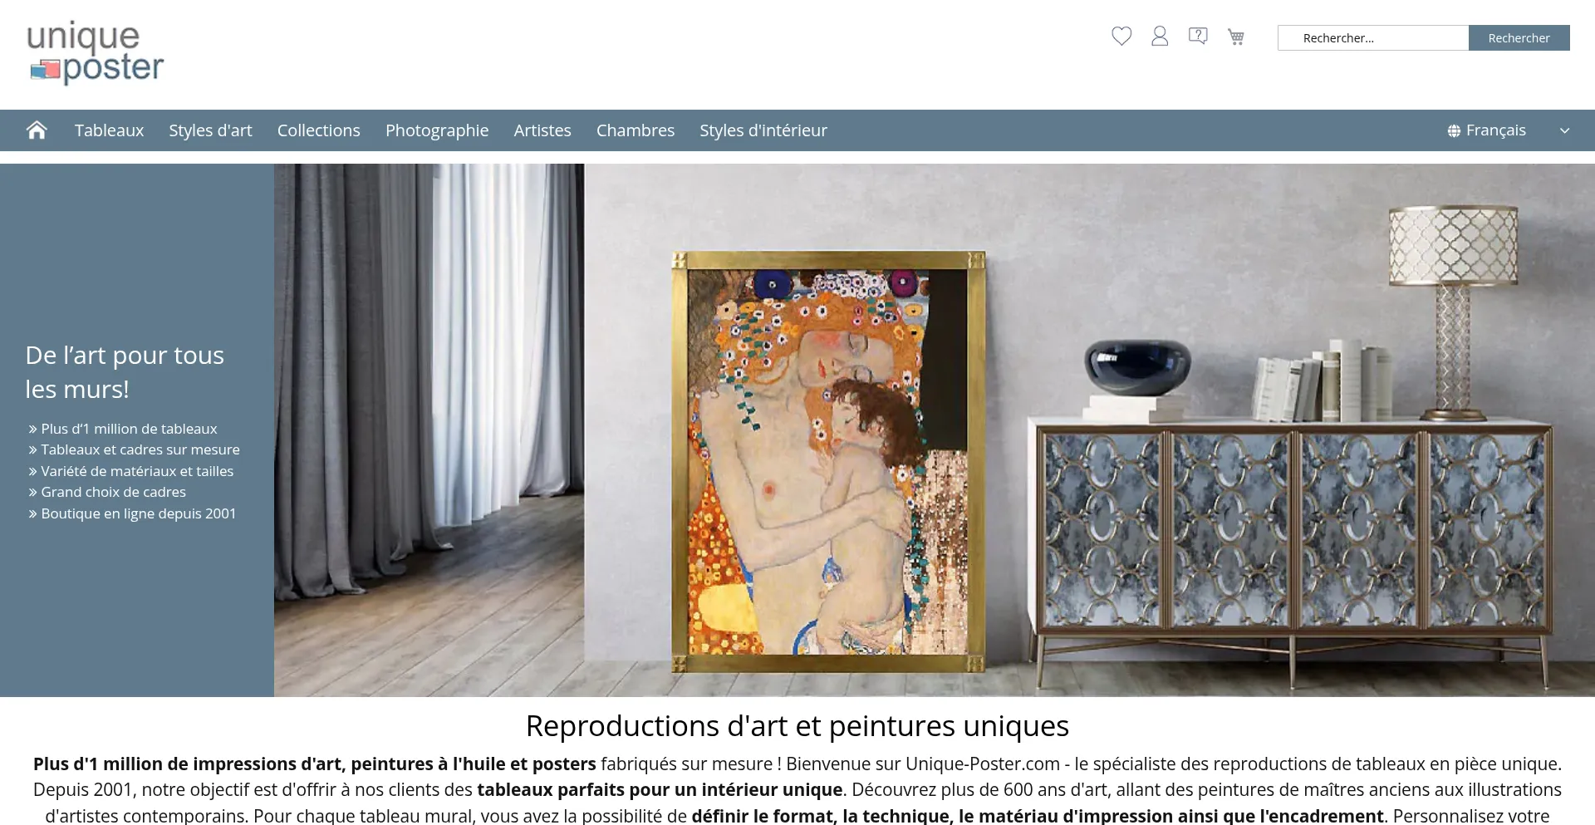Click the Unique Poster logo

point(96,53)
